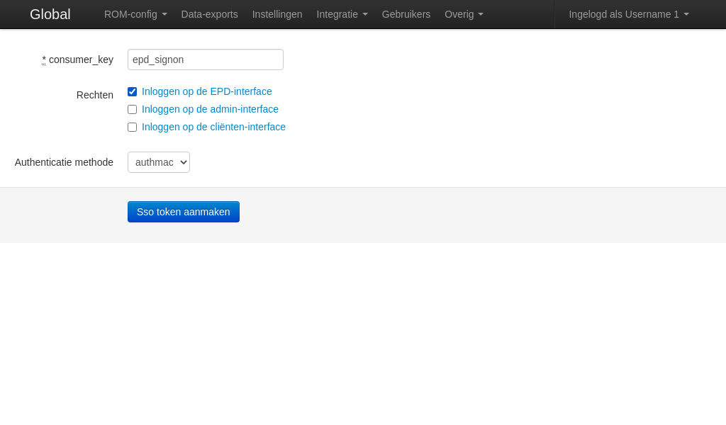Screen dimensions: 726x425
Task: Click the Global brand link
Action: click(x=50, y=14)
